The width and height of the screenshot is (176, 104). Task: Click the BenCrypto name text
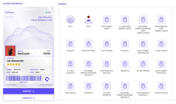[24, 54]
